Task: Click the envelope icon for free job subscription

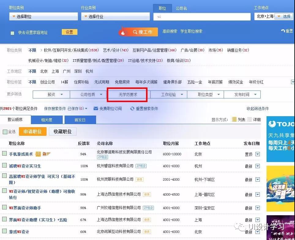Action: (96, 109)
